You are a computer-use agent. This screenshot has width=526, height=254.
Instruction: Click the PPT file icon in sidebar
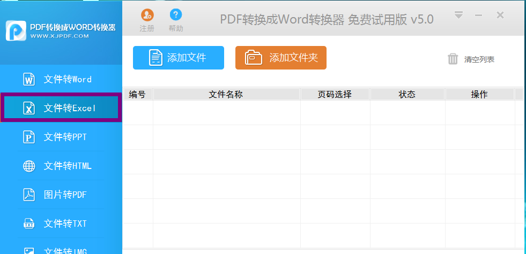tap(29, 137)
